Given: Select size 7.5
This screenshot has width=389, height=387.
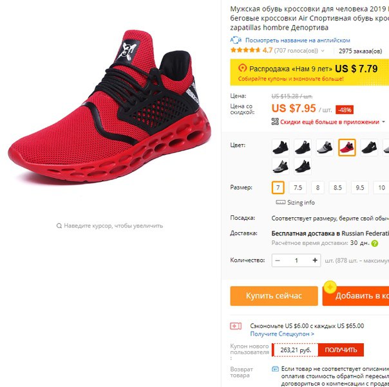Looking at the screenshot, I should [298, 188].
